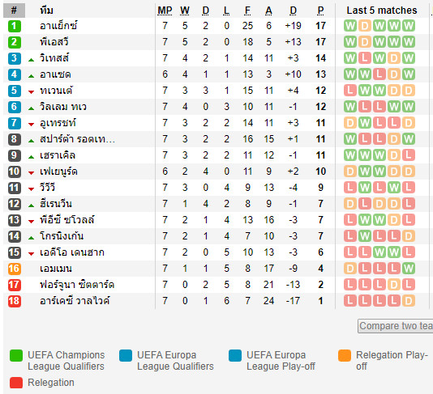
Task: Open the พีเอสวี team link
Action: [x=54, y=42]
